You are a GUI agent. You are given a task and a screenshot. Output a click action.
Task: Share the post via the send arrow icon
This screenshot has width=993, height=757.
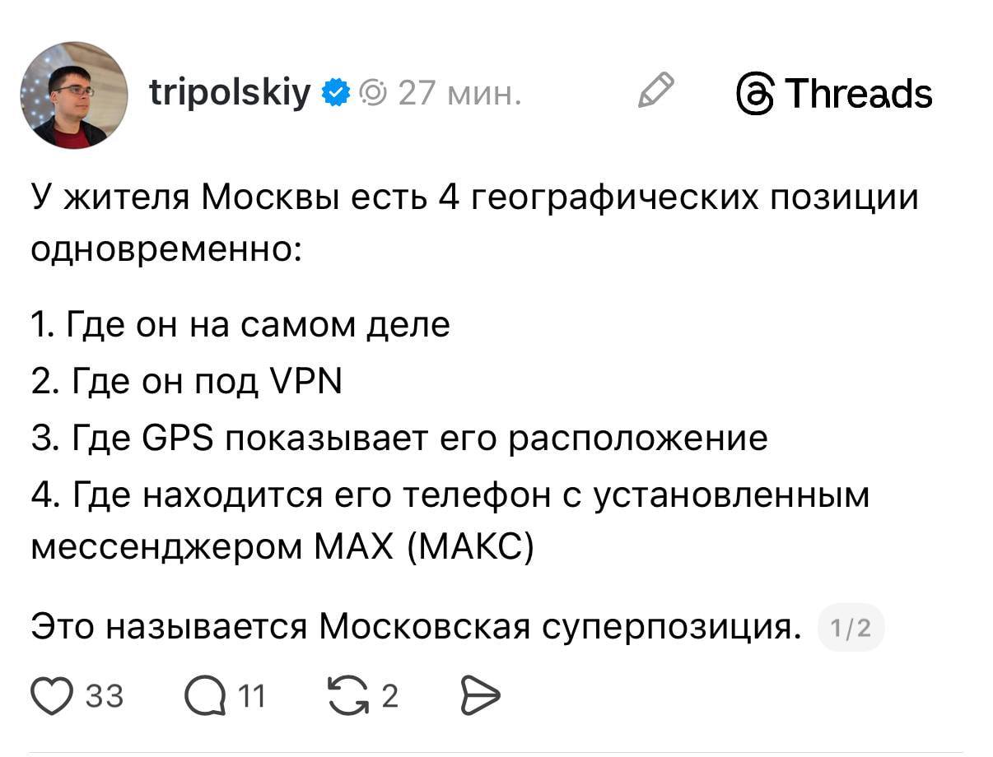(481, 695)
